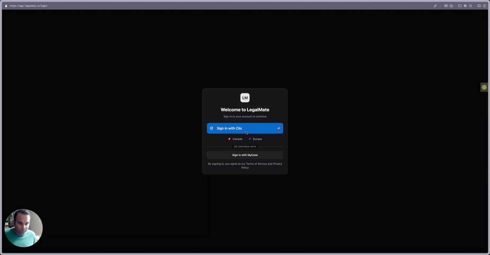Click the app.legalmate.co/login URL text
490x255 pixels.
28,6
